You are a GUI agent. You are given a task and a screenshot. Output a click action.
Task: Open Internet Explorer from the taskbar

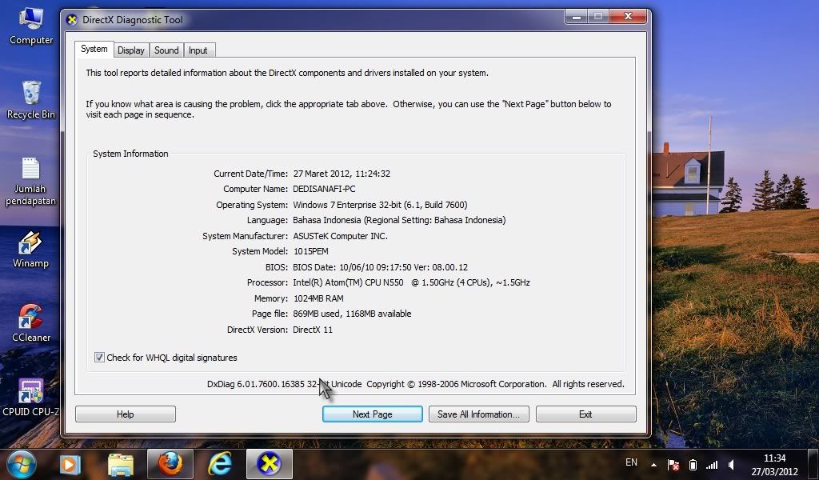pyautogui.click(x=220, y=464)
